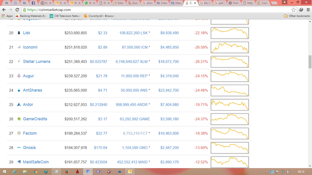This screenshot has height=175, width=312.
Task: Switch to the 'btc t' Google tab
Action: click(x=205, y=3)
